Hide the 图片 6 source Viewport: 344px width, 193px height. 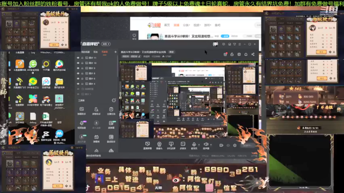click(x=78, y=78)
